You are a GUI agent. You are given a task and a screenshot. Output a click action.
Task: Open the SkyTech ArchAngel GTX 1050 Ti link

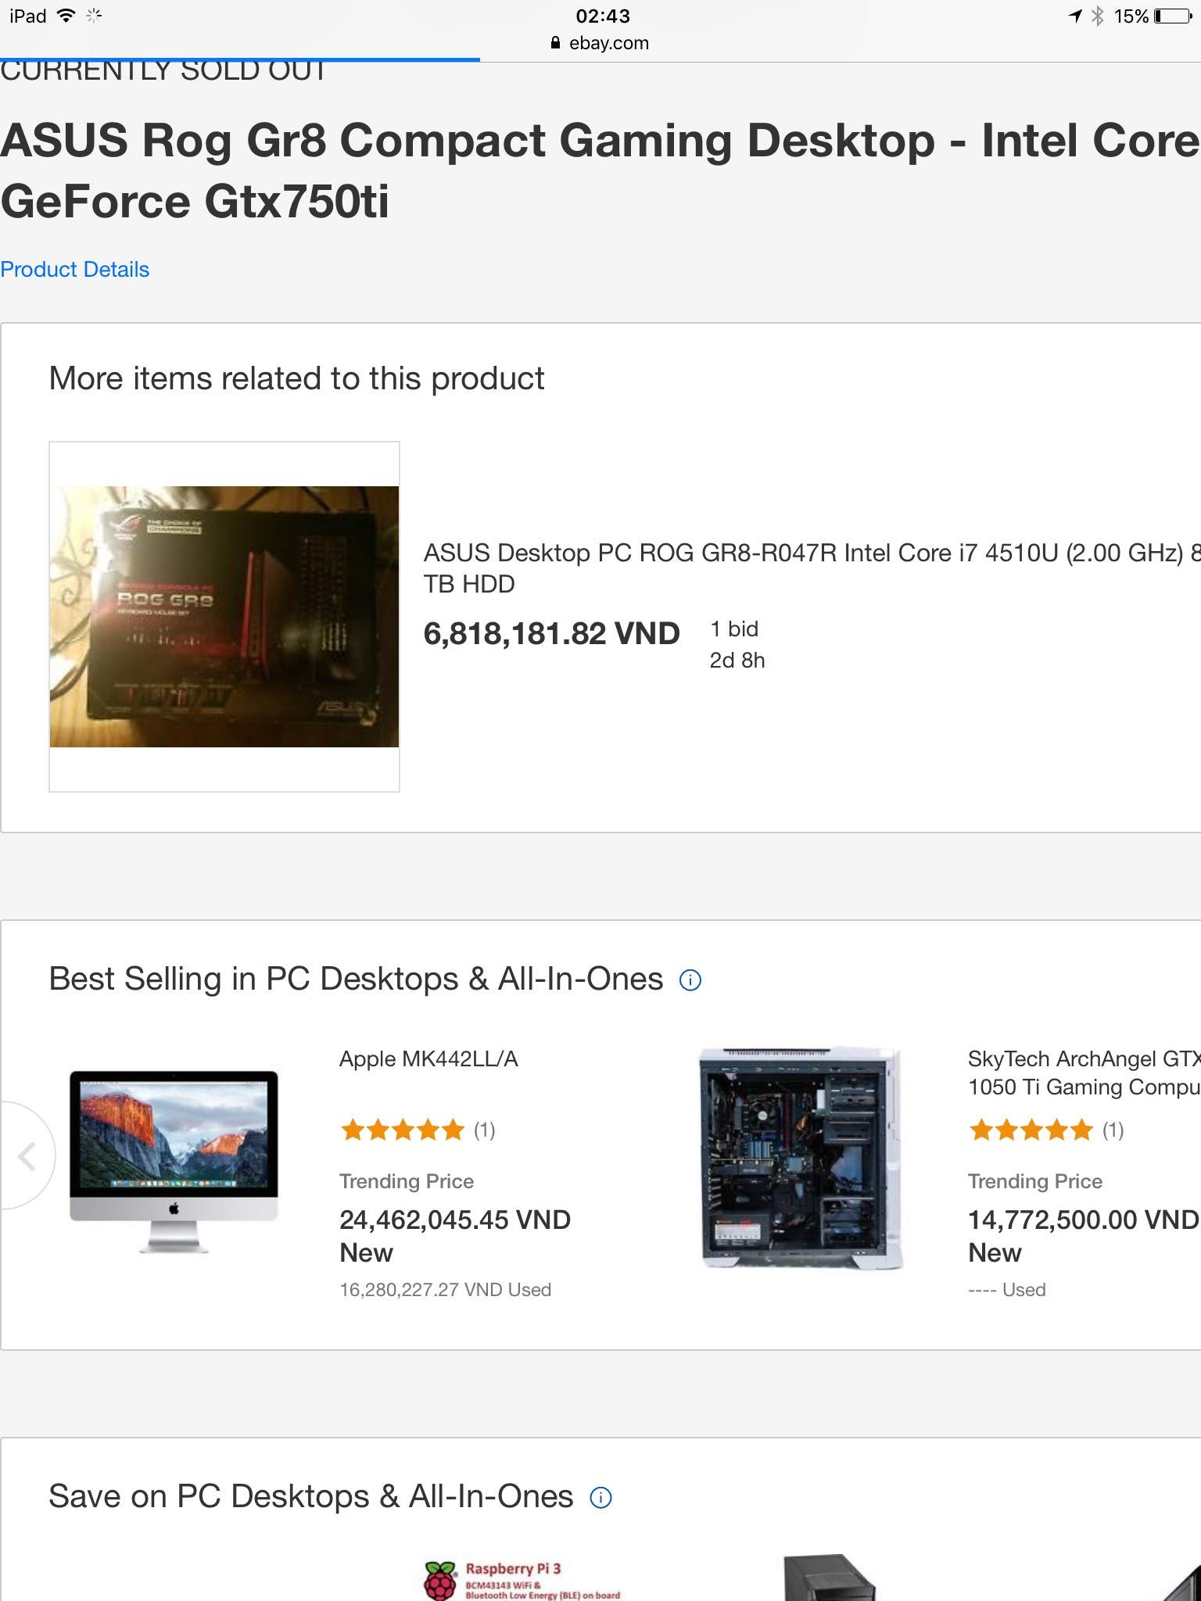[1084, 1073]
